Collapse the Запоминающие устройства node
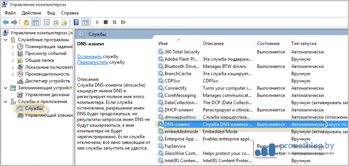Image resolution: width=349 pixels, height=166 pixels. [6, 88]
